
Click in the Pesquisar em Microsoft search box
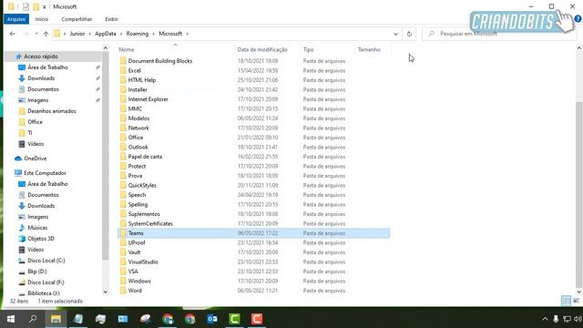tap(498, 34)
